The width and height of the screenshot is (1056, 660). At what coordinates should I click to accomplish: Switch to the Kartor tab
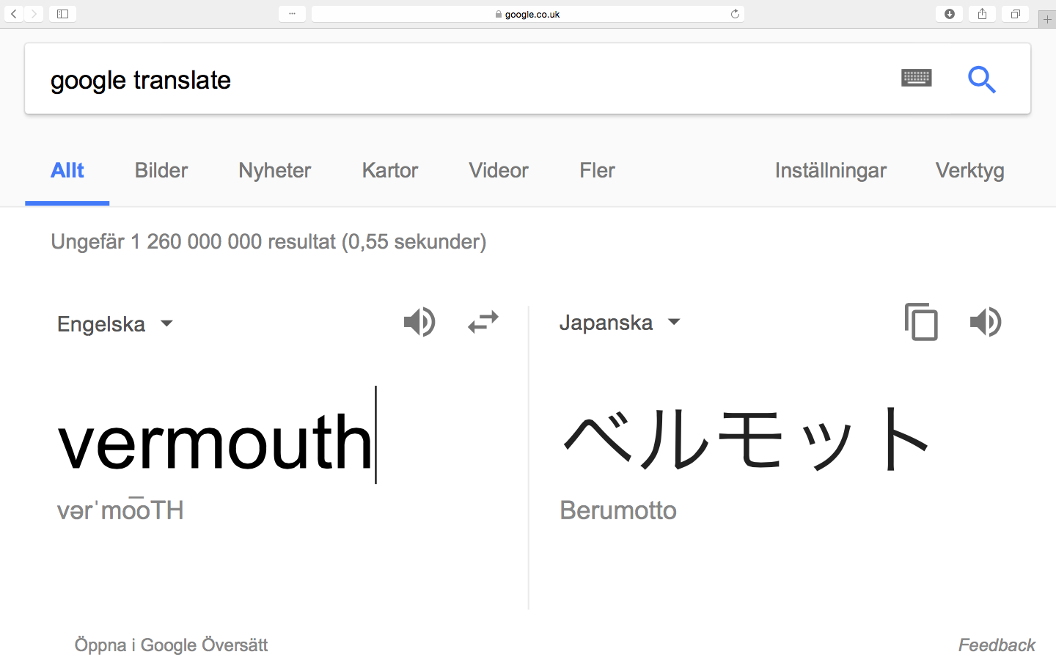[390, 170]
